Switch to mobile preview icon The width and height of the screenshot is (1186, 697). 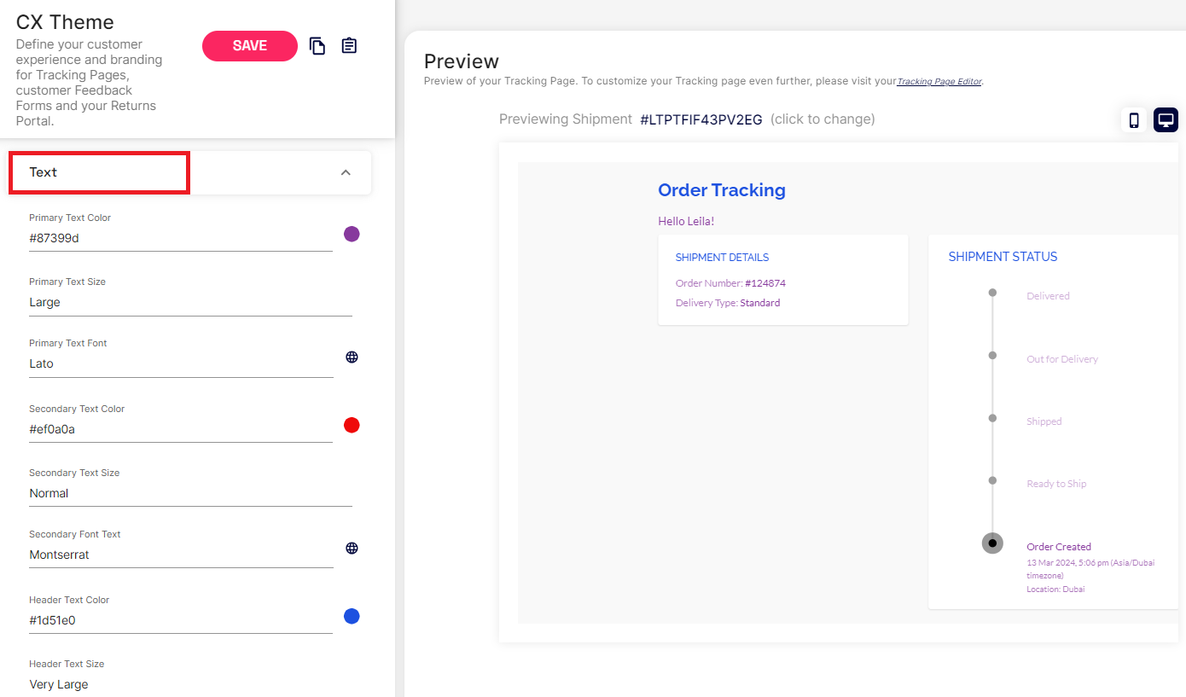point(1134,120)
